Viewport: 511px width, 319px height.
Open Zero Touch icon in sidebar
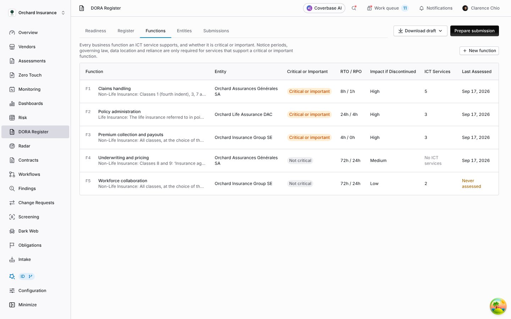[12, 75]
